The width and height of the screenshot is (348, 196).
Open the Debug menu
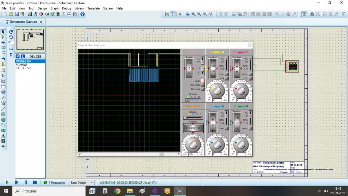tap(66, 8)
